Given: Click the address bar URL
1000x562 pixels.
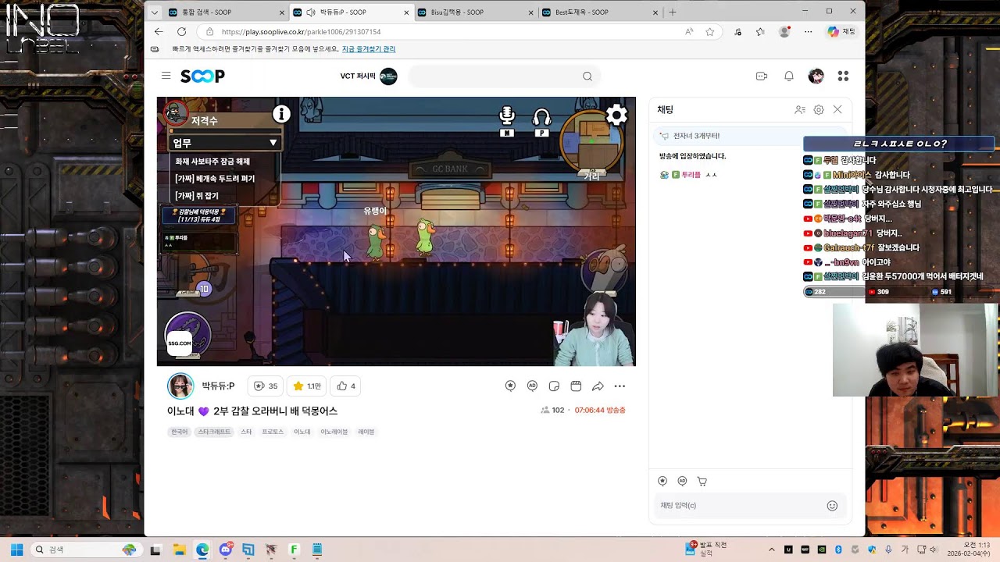Looking at the screenshot, I should pyautogui.click(x=301, y=32).
